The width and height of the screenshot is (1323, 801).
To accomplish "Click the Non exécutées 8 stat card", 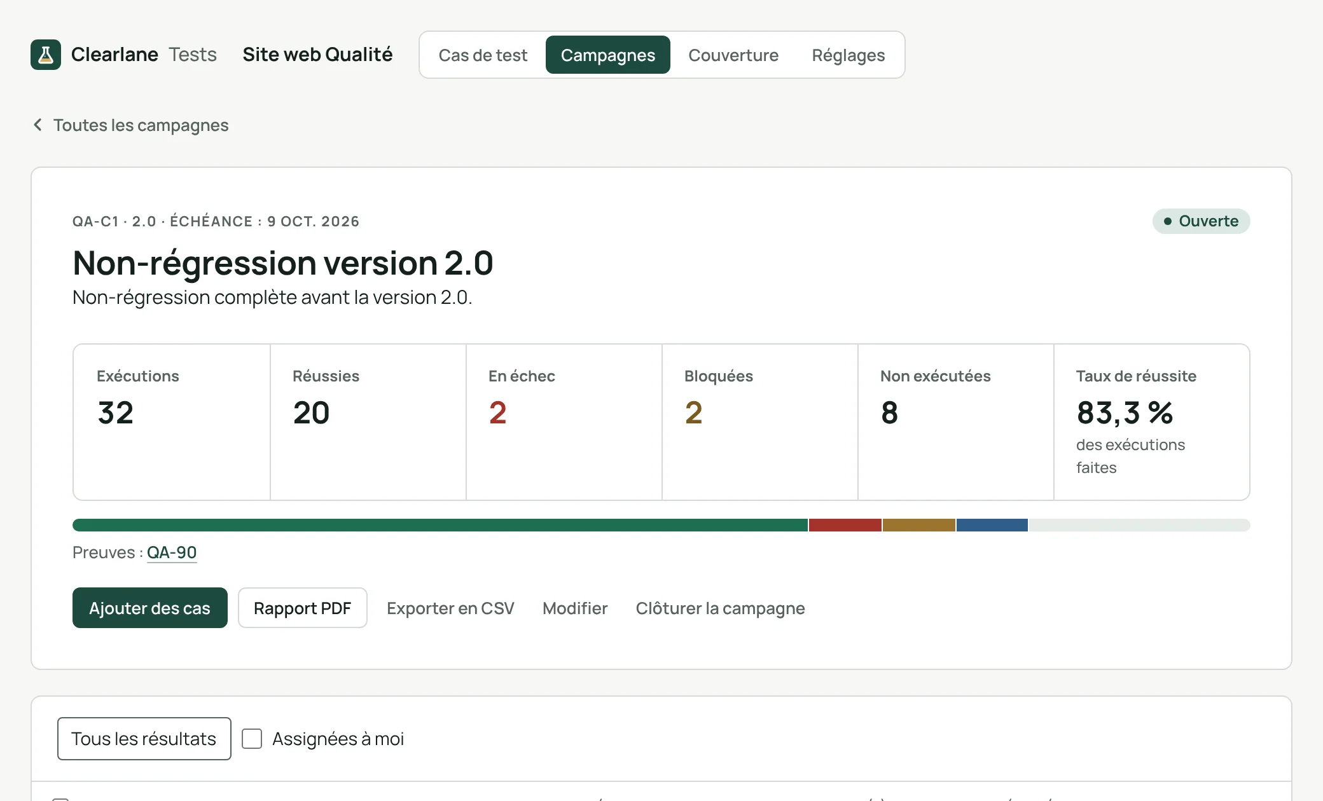I will coord(956,422).
